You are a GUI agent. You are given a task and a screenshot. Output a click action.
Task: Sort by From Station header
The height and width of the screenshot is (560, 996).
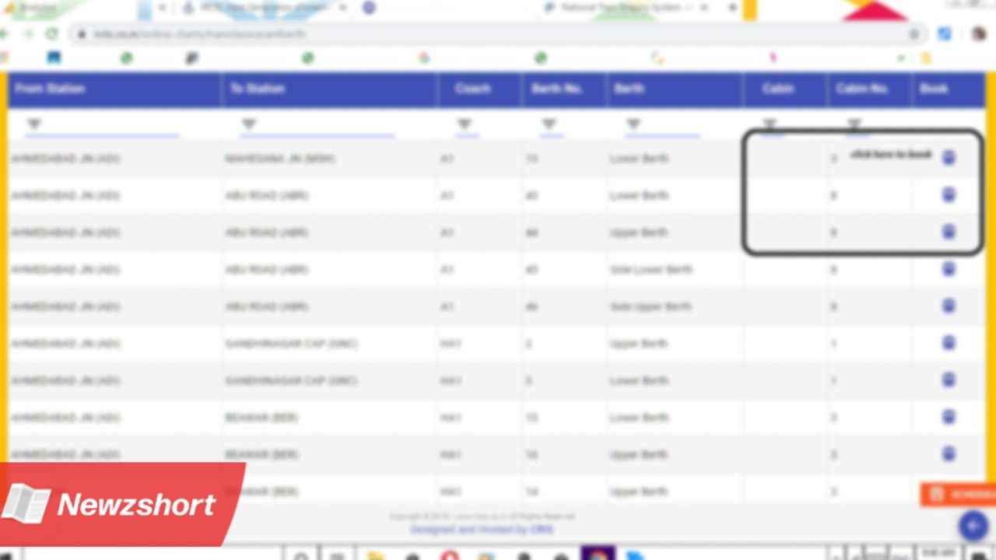click(x=50, y=89)
